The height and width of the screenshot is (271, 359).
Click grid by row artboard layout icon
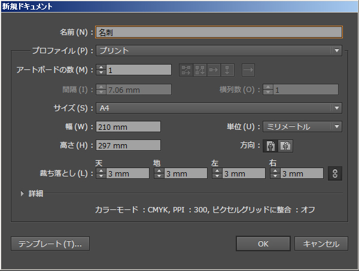pos(186,70)
